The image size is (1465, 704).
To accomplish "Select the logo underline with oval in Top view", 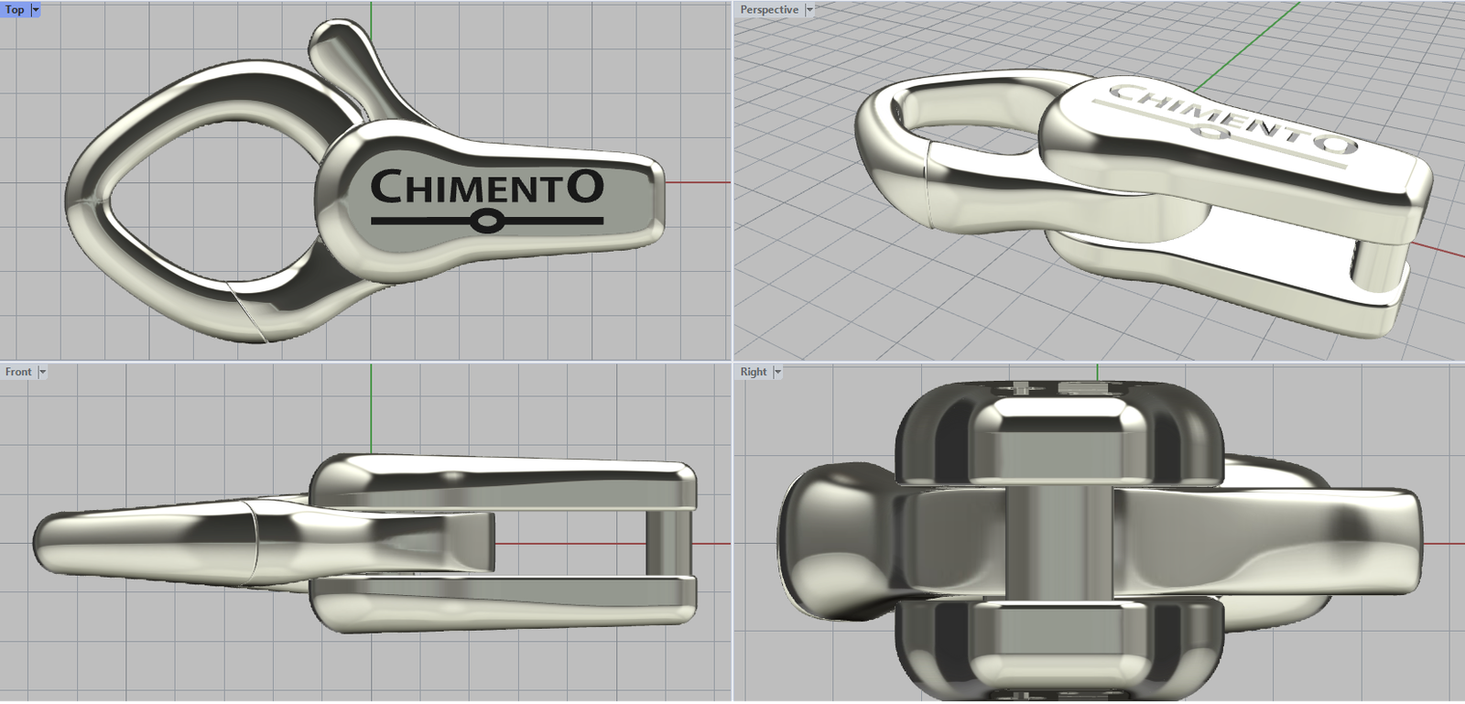I will (x=487, y=221).
